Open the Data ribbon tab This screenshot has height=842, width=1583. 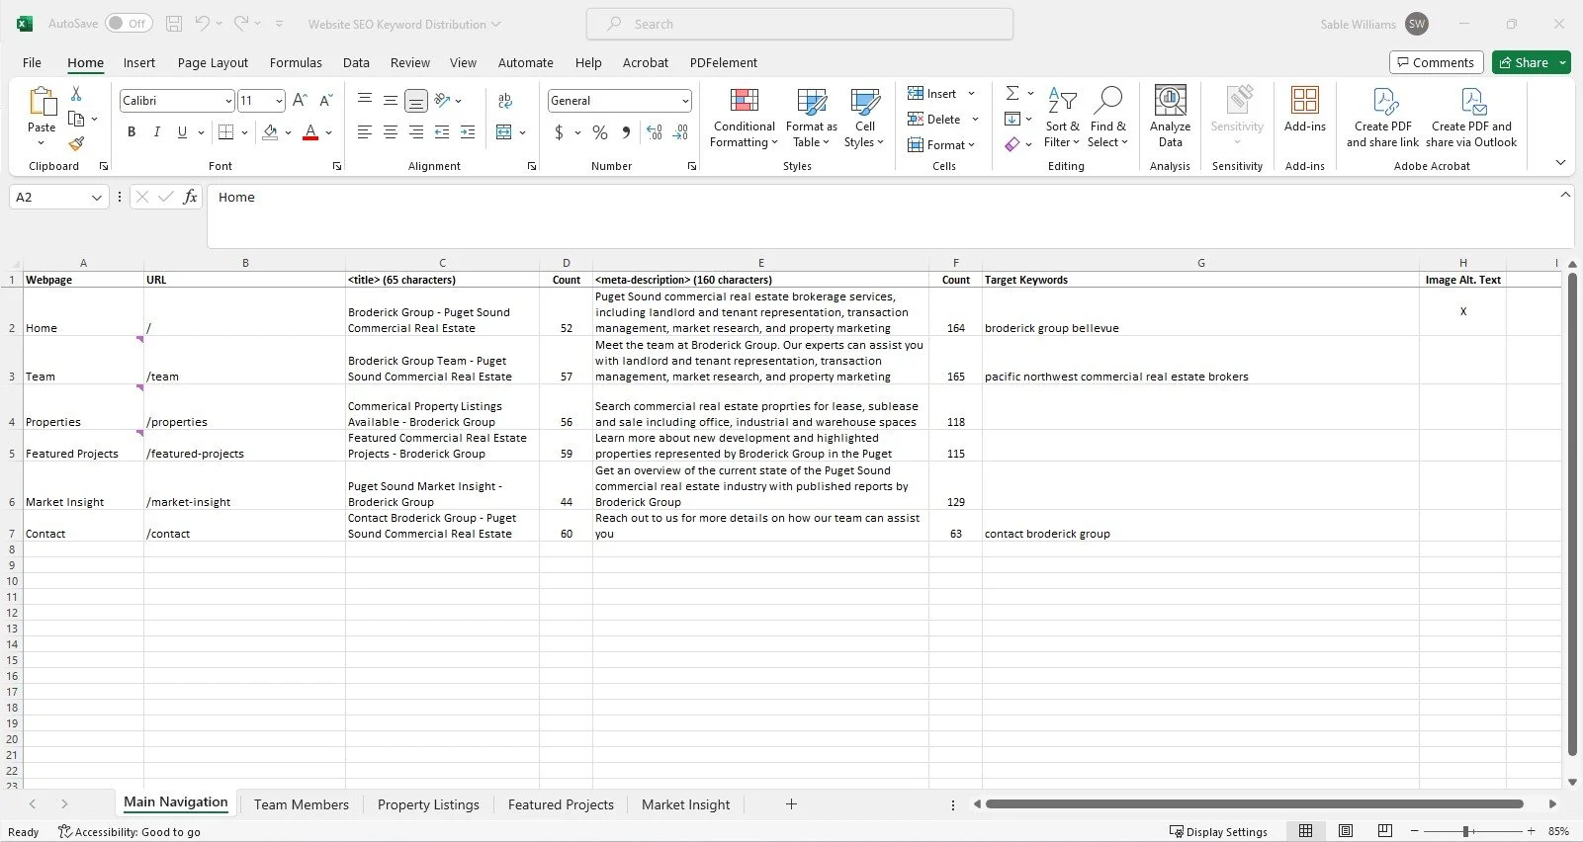coord(356,62)
